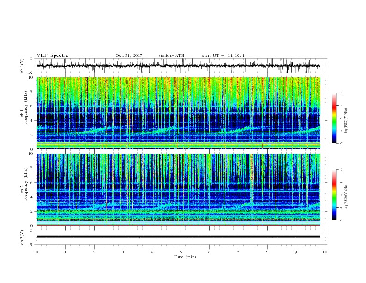Click the time axis tick label '7'
The width and height of the screenshot is (366, 283).
pyautogui.click(x=238, y=252)
